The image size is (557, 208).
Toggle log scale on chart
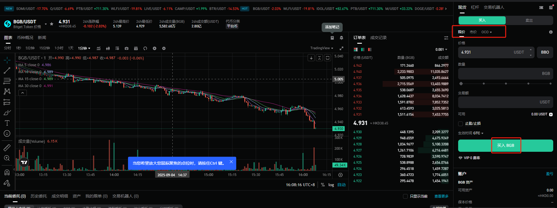(331, 185)
